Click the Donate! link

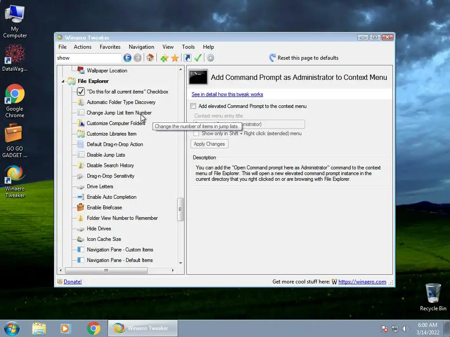pos(73,282)
